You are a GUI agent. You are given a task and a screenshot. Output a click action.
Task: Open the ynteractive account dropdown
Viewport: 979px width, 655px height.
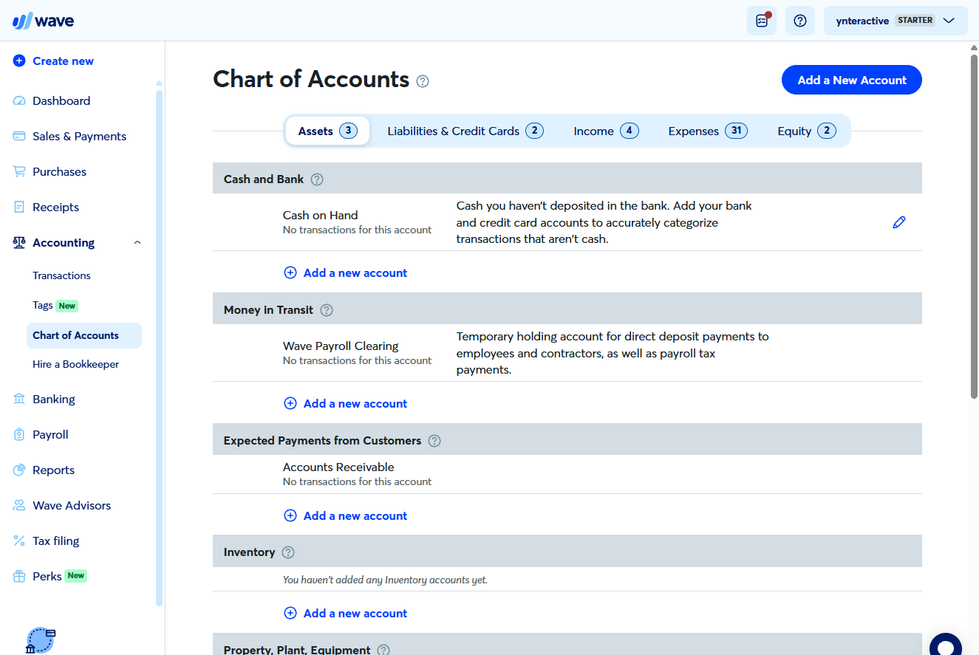point(896,21)
